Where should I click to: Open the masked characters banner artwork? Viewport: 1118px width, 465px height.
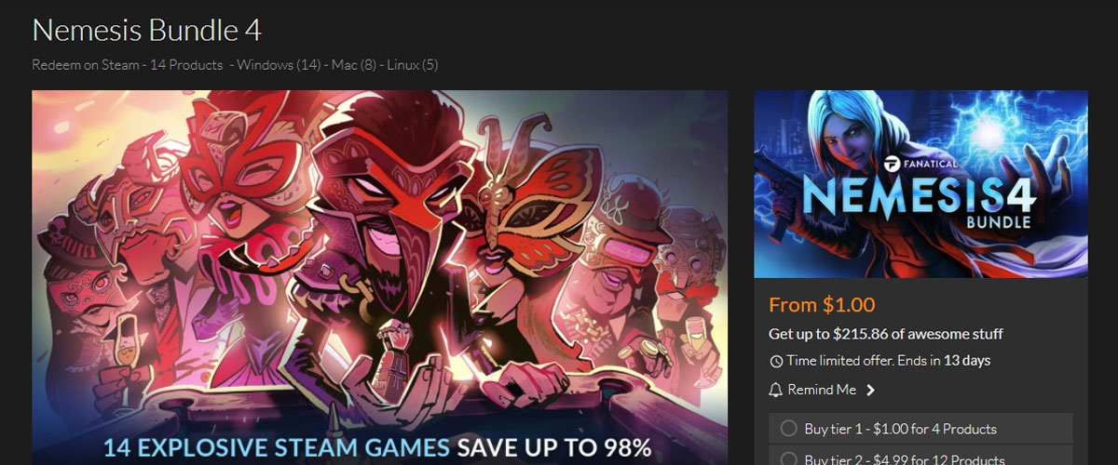click(380, 277)
